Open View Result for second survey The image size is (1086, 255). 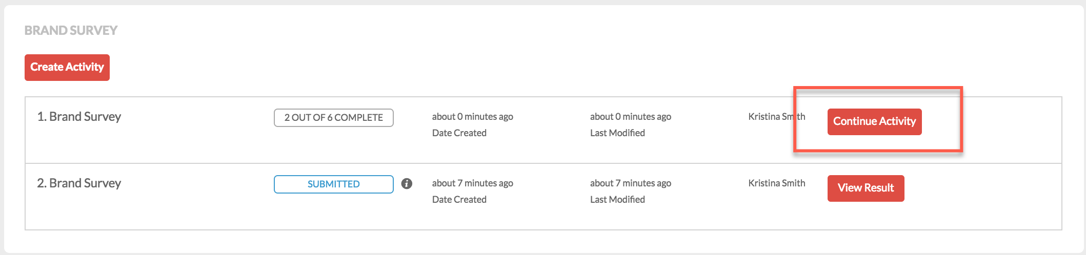tap(866, 188)
